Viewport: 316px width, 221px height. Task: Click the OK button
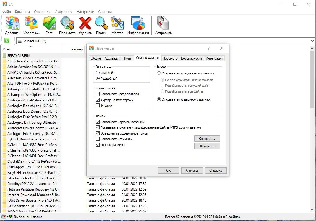point(168,170)
